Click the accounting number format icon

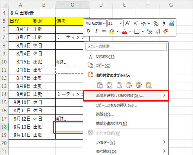click(143, 24)
